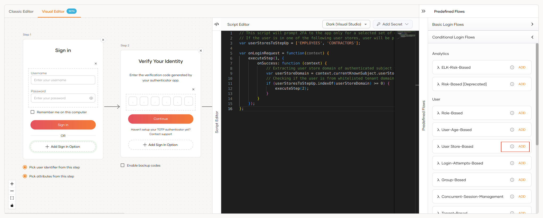
Task: Click the key icon in Add Secret
Action: pyautogui.click(x=379, y=24)
